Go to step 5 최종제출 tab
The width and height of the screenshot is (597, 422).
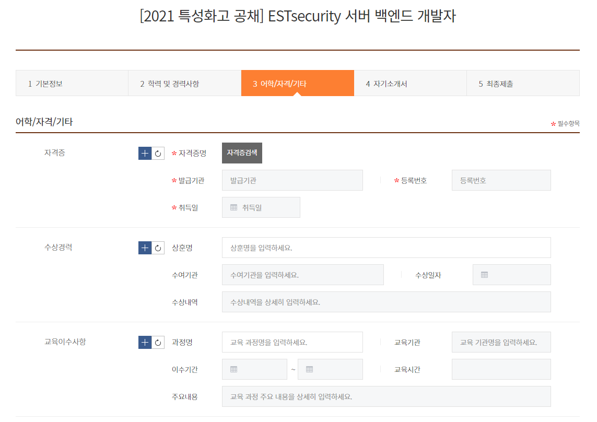pos(523,84)
